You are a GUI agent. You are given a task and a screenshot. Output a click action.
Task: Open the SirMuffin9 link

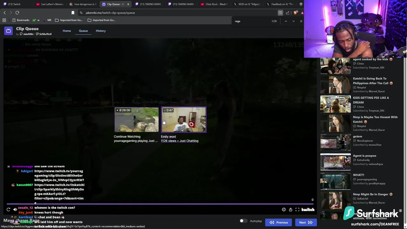click(44, 34)
